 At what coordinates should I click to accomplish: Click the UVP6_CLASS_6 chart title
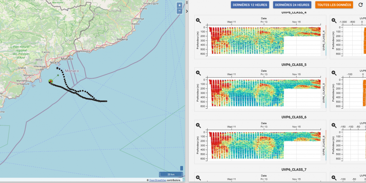click(294, 117)
